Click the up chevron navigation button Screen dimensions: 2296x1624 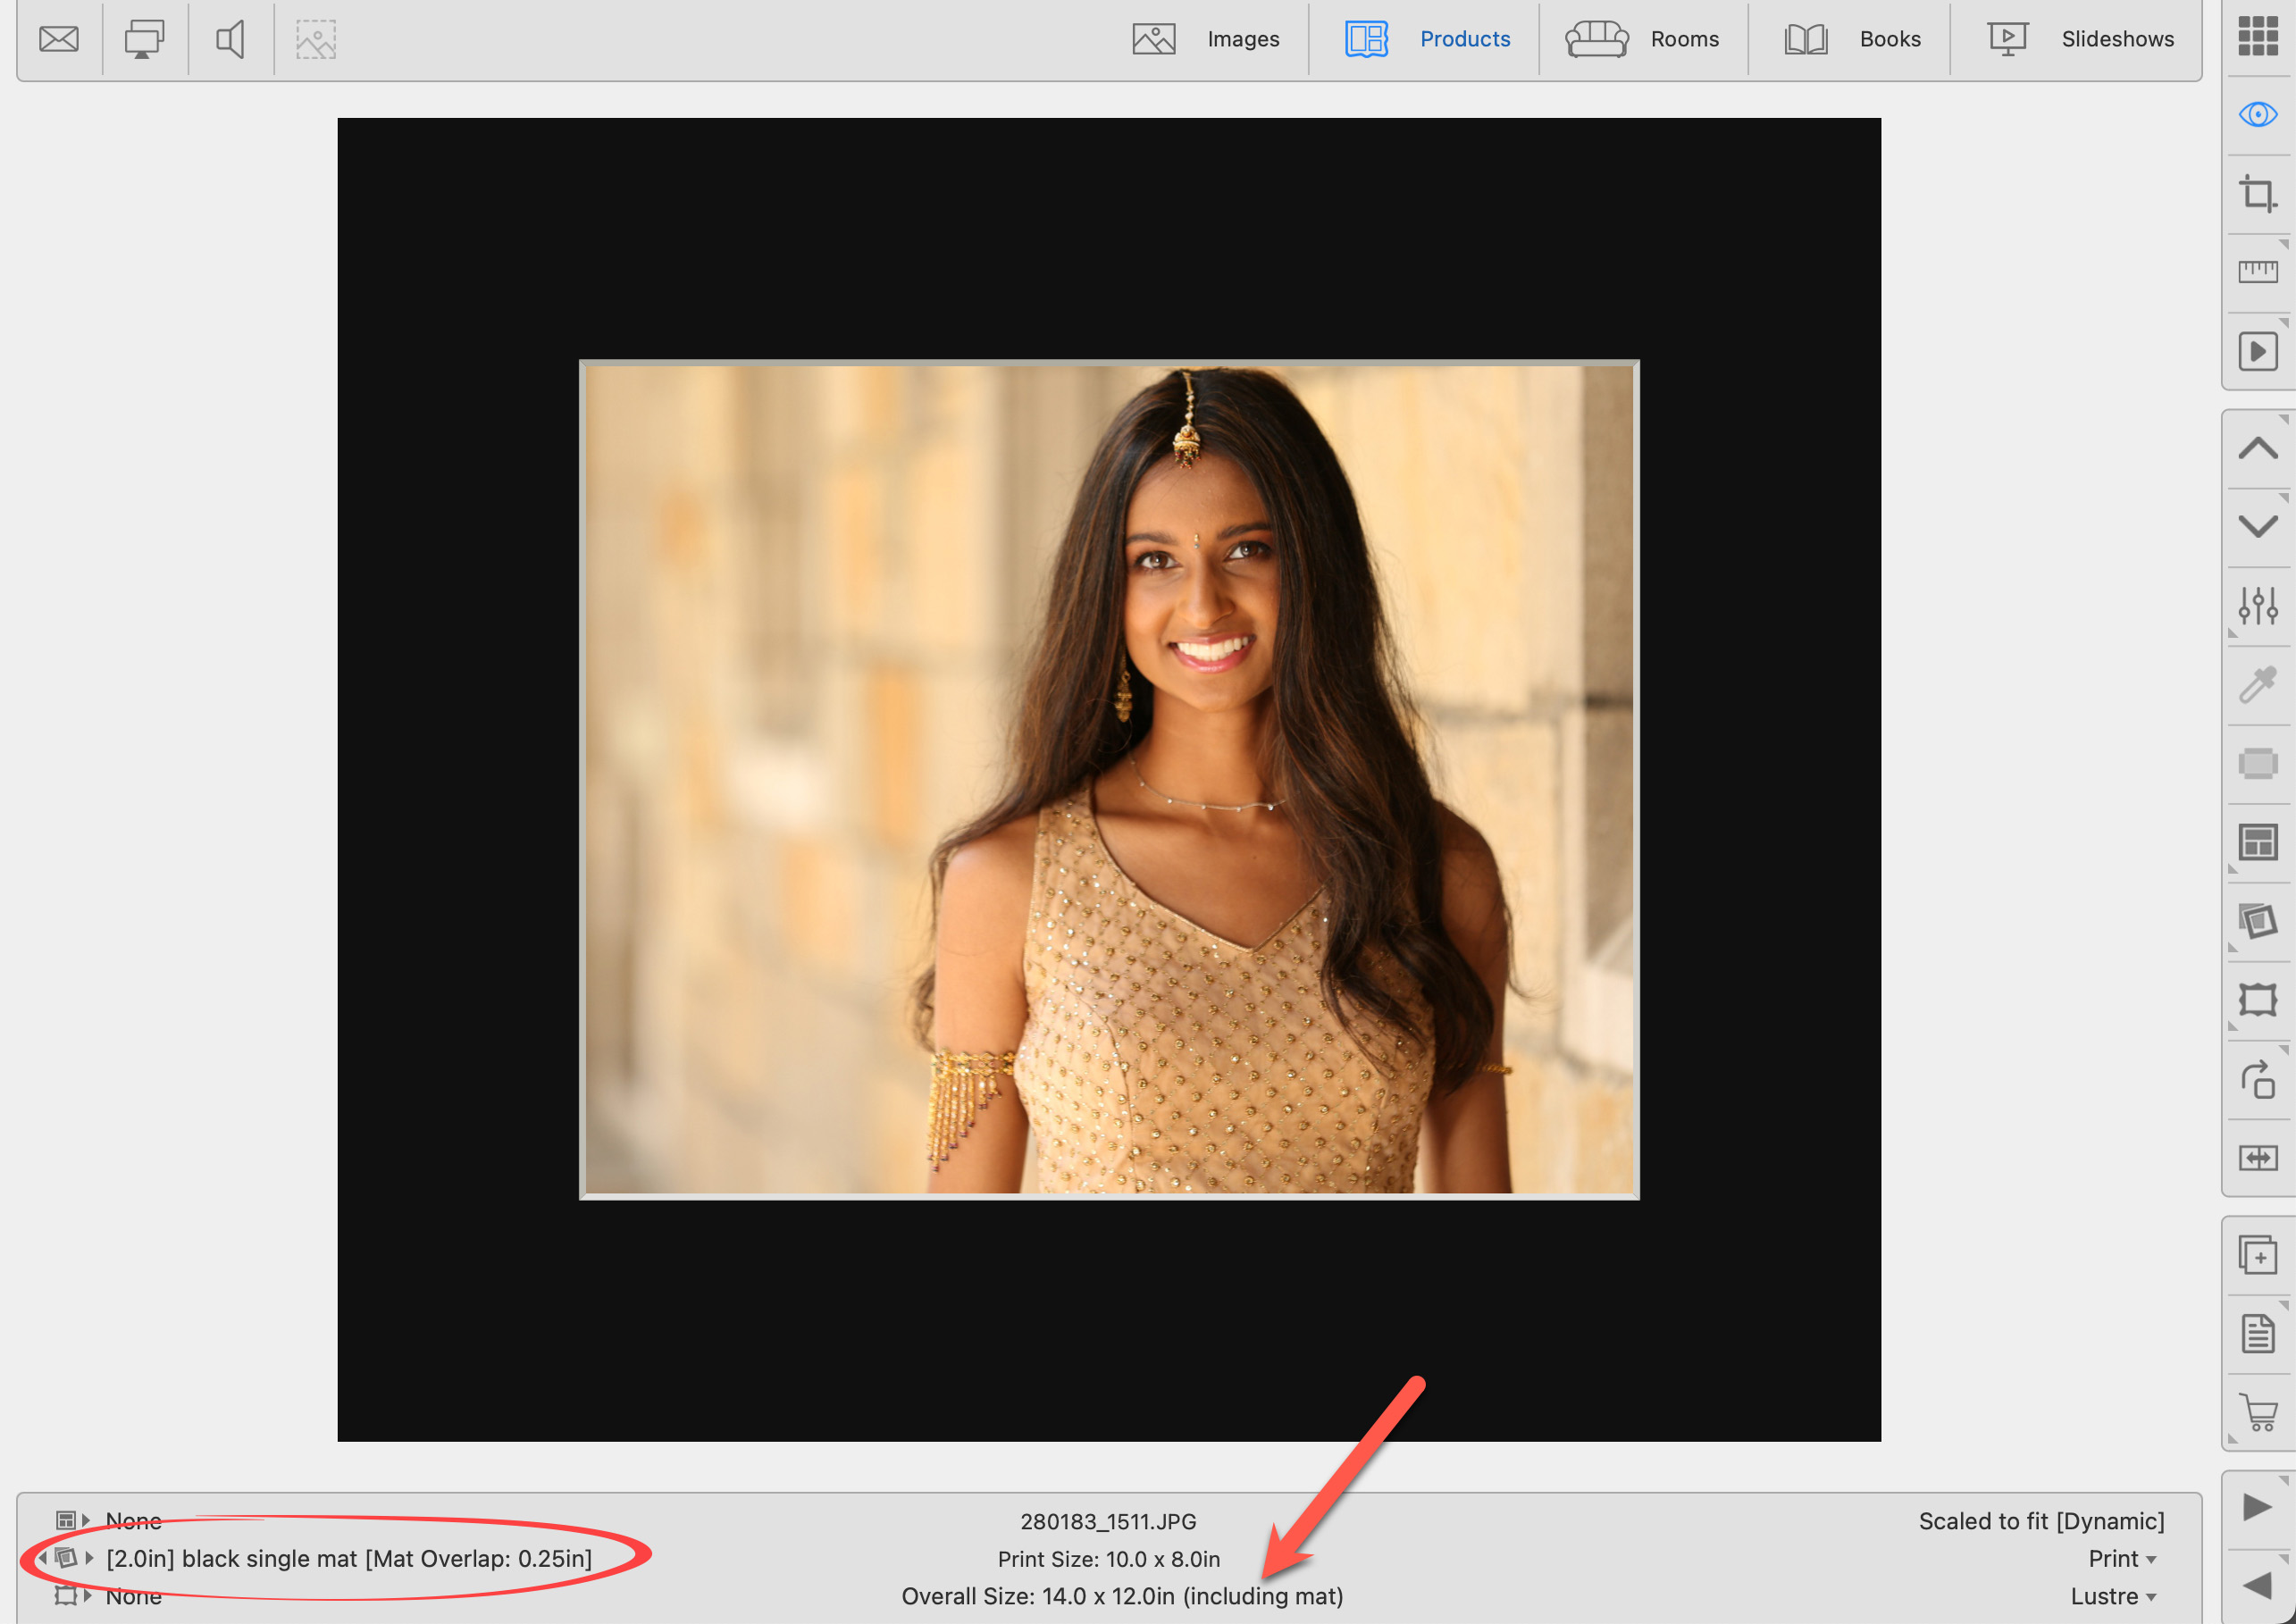click(x=2257, y=448)
